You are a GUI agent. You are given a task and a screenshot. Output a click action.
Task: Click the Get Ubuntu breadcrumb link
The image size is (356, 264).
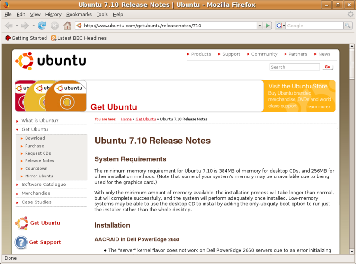coord(146,119)
